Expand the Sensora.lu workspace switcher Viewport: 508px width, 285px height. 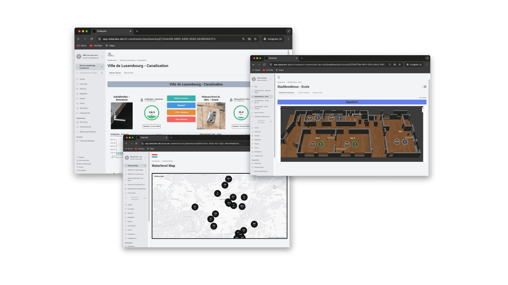pos(145,158)
